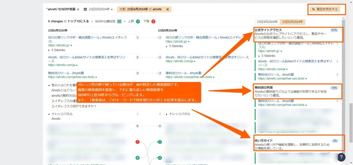Open SEOの被リンク分析 link in 23日4月2024年 column
Screen dimensions: 353x165
click(87, 39)
